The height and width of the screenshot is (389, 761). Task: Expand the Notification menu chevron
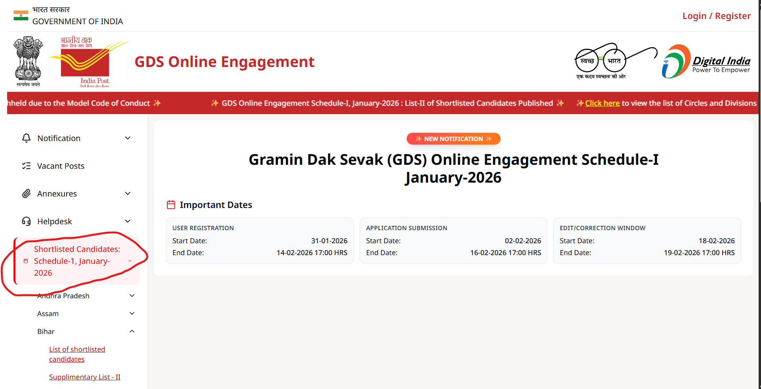(x=128, y=138)
